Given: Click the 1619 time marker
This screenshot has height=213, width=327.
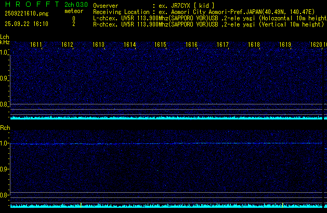Looking at the screenshot, I should (x=285, y=45).
